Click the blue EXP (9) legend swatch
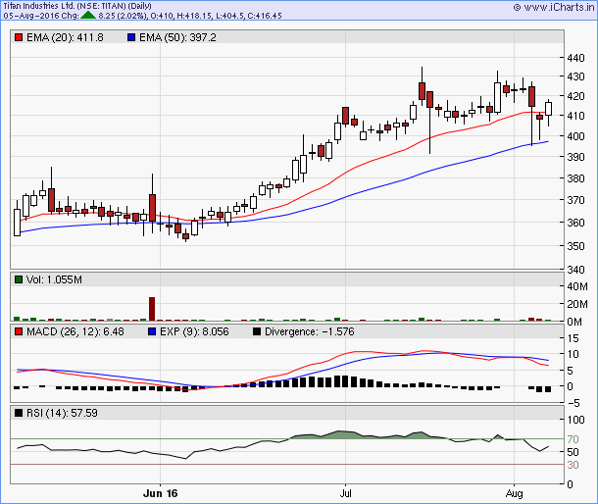Image resolution: width=598 pixels, height=504 pixels. click(152, 331)
